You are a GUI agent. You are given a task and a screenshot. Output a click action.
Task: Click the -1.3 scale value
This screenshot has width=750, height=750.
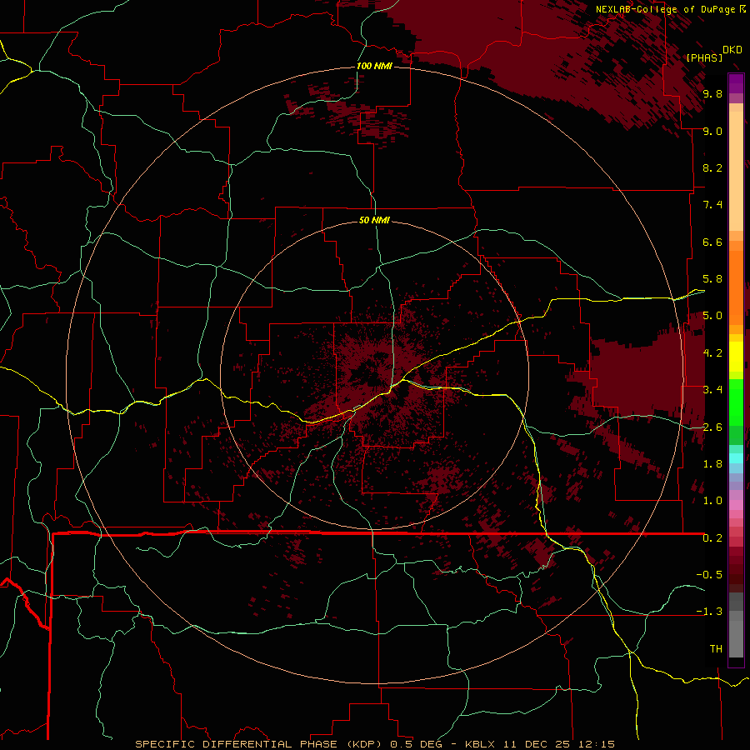point(709,612)
